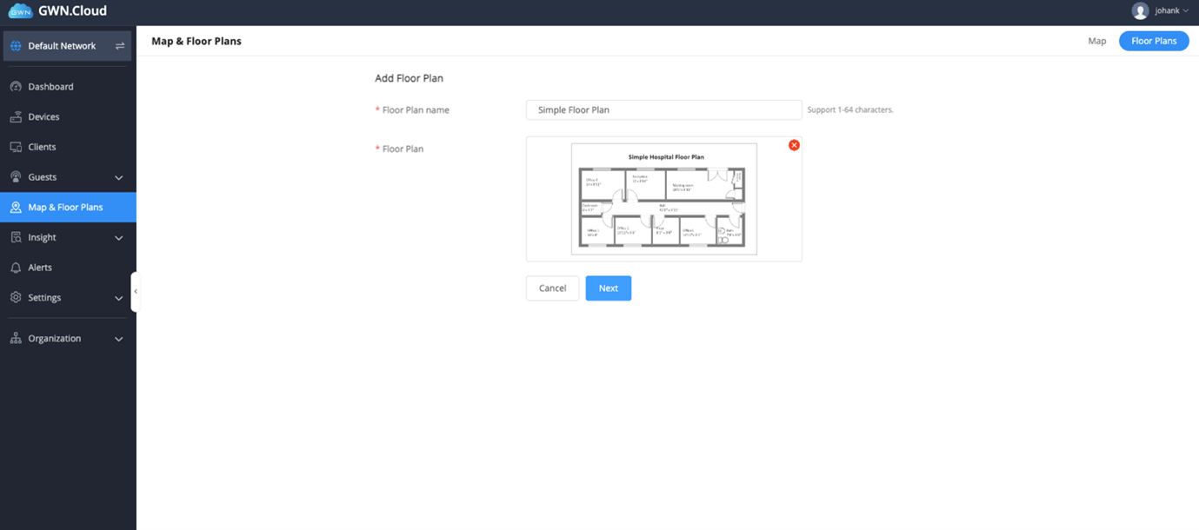Screen dimensions: 1199x530
Task: Expand the Guests submenu chevron
Action: click(119, 178)
